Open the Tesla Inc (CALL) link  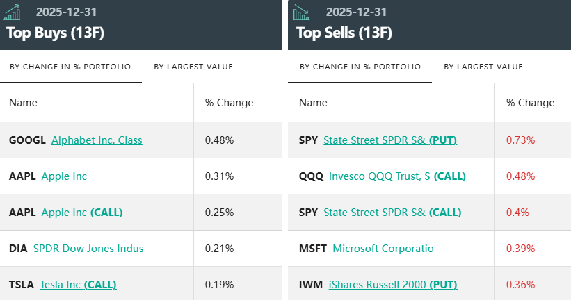(78, 285)
